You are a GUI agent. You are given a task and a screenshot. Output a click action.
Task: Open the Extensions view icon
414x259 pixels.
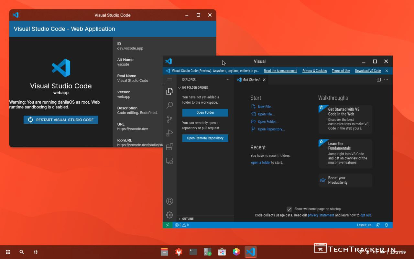pos(169,147)
